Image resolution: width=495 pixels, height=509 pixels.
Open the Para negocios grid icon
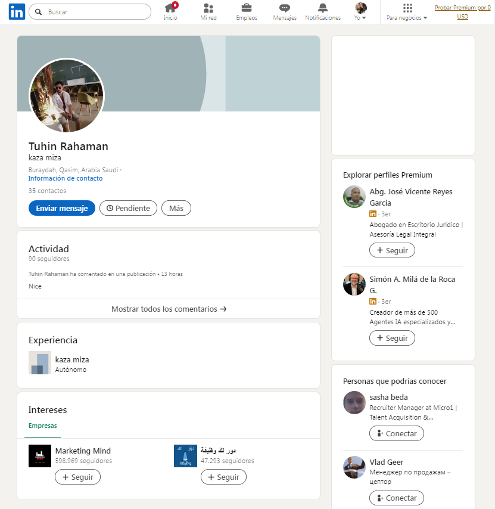407,8
